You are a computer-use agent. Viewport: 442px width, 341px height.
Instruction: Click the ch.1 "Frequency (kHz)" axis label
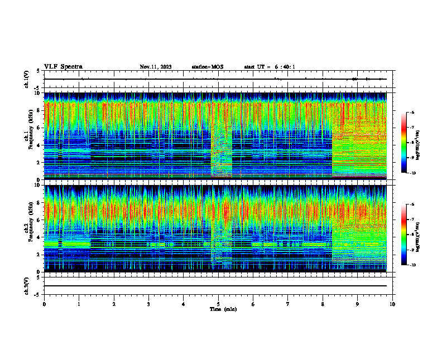(x=30, y=130)
